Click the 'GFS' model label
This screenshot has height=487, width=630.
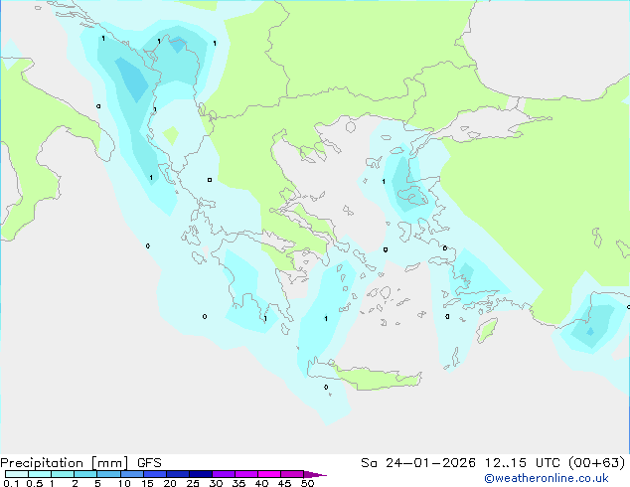click(x=149, y=463)
